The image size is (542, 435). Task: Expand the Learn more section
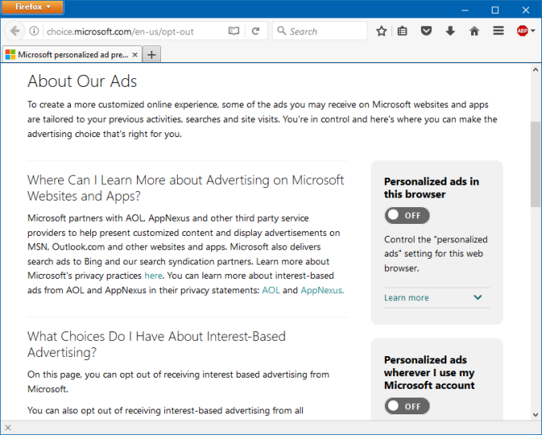pyautogui.click(x=437, y=298)
